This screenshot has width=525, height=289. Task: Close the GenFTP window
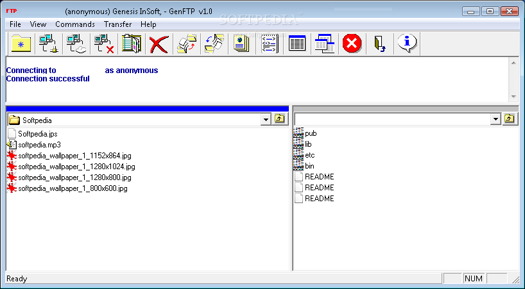[509, 12]
